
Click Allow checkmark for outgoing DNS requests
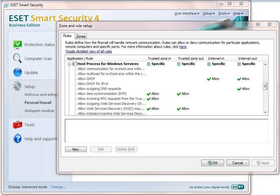pos(239,89)
